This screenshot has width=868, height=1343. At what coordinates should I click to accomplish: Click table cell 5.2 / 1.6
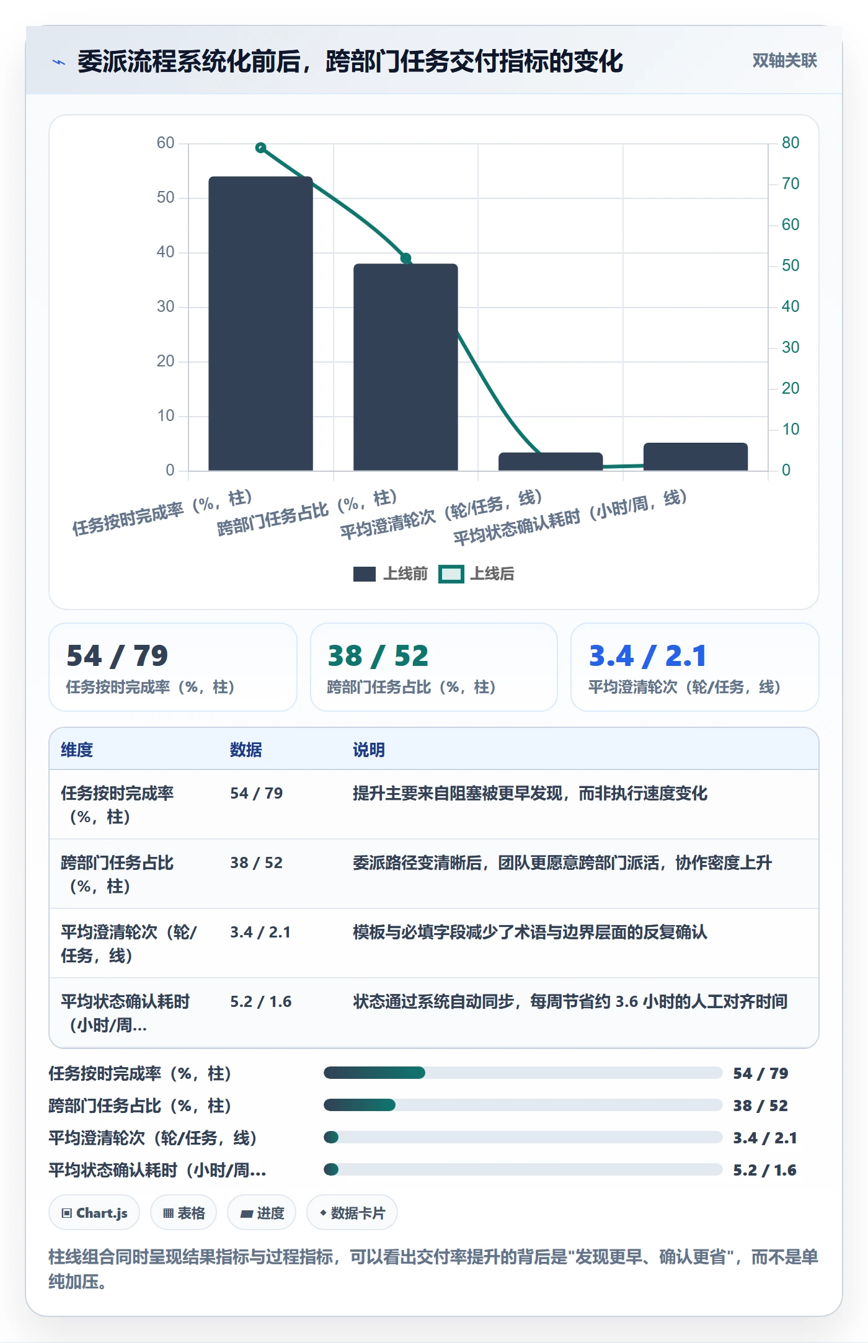coord(261,1001)
